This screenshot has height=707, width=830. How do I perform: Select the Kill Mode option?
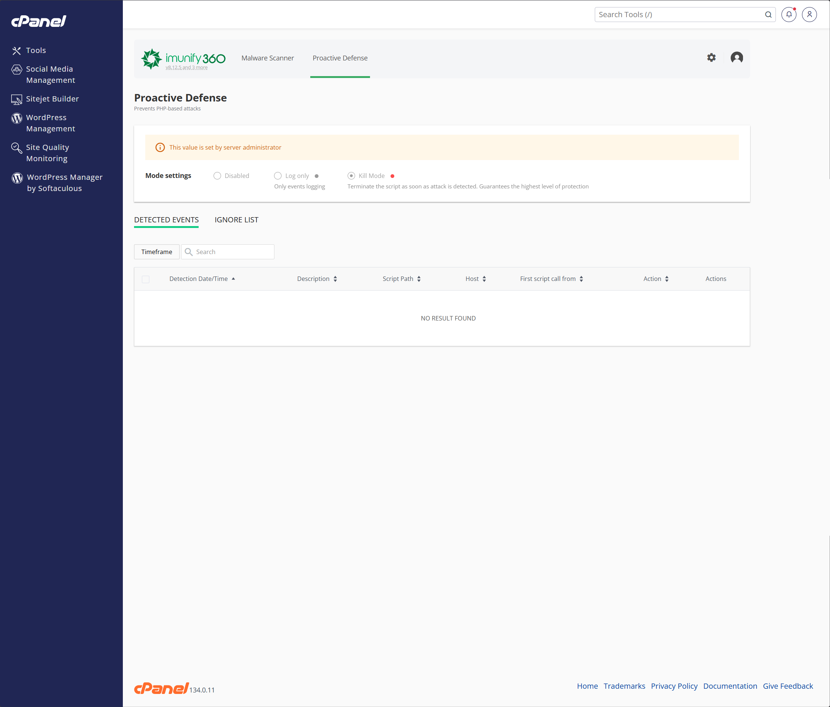(351, 176)
